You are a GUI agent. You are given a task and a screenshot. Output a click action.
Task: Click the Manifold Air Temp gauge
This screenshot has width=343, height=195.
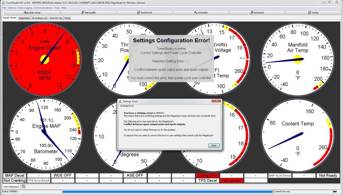tap(297, 59)
